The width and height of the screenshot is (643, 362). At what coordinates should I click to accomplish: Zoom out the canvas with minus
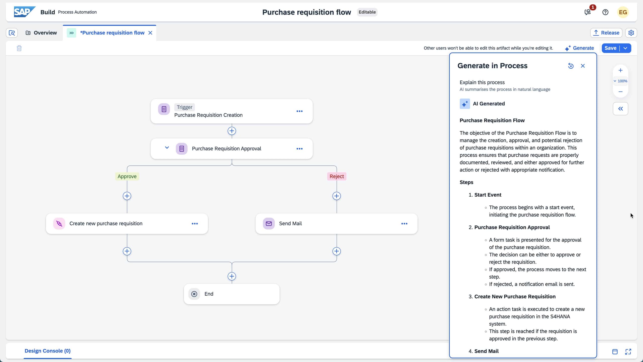[620, 92]
